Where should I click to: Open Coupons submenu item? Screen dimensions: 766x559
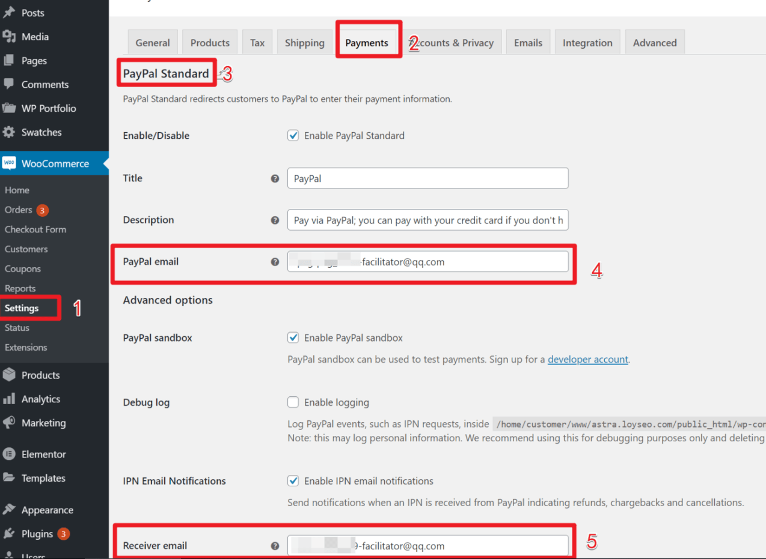click(23, 269)
